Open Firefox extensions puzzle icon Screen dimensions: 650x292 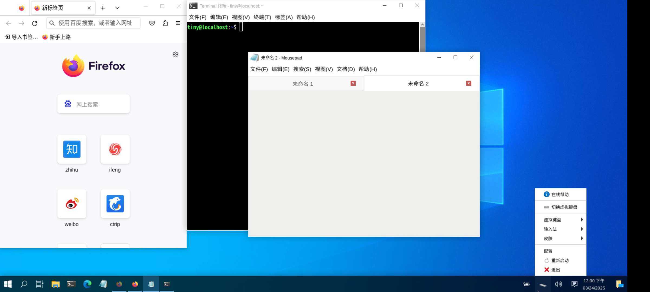pyautogui.click(x=165, y=23)
